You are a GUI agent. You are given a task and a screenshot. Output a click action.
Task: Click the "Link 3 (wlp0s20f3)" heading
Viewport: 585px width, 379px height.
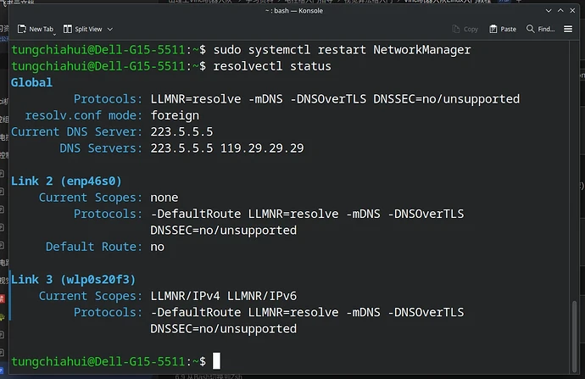(x=73, y=279)
